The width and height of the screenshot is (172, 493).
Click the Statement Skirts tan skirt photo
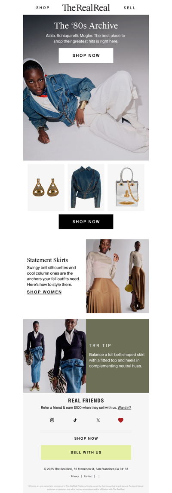click(x=117, y=276)
